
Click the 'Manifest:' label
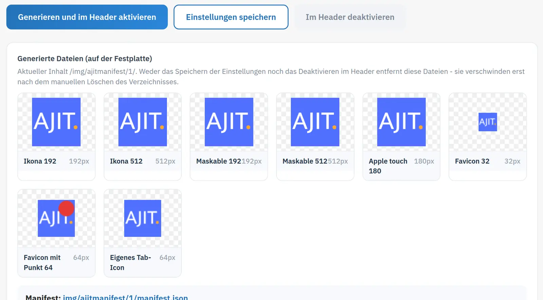43,297
